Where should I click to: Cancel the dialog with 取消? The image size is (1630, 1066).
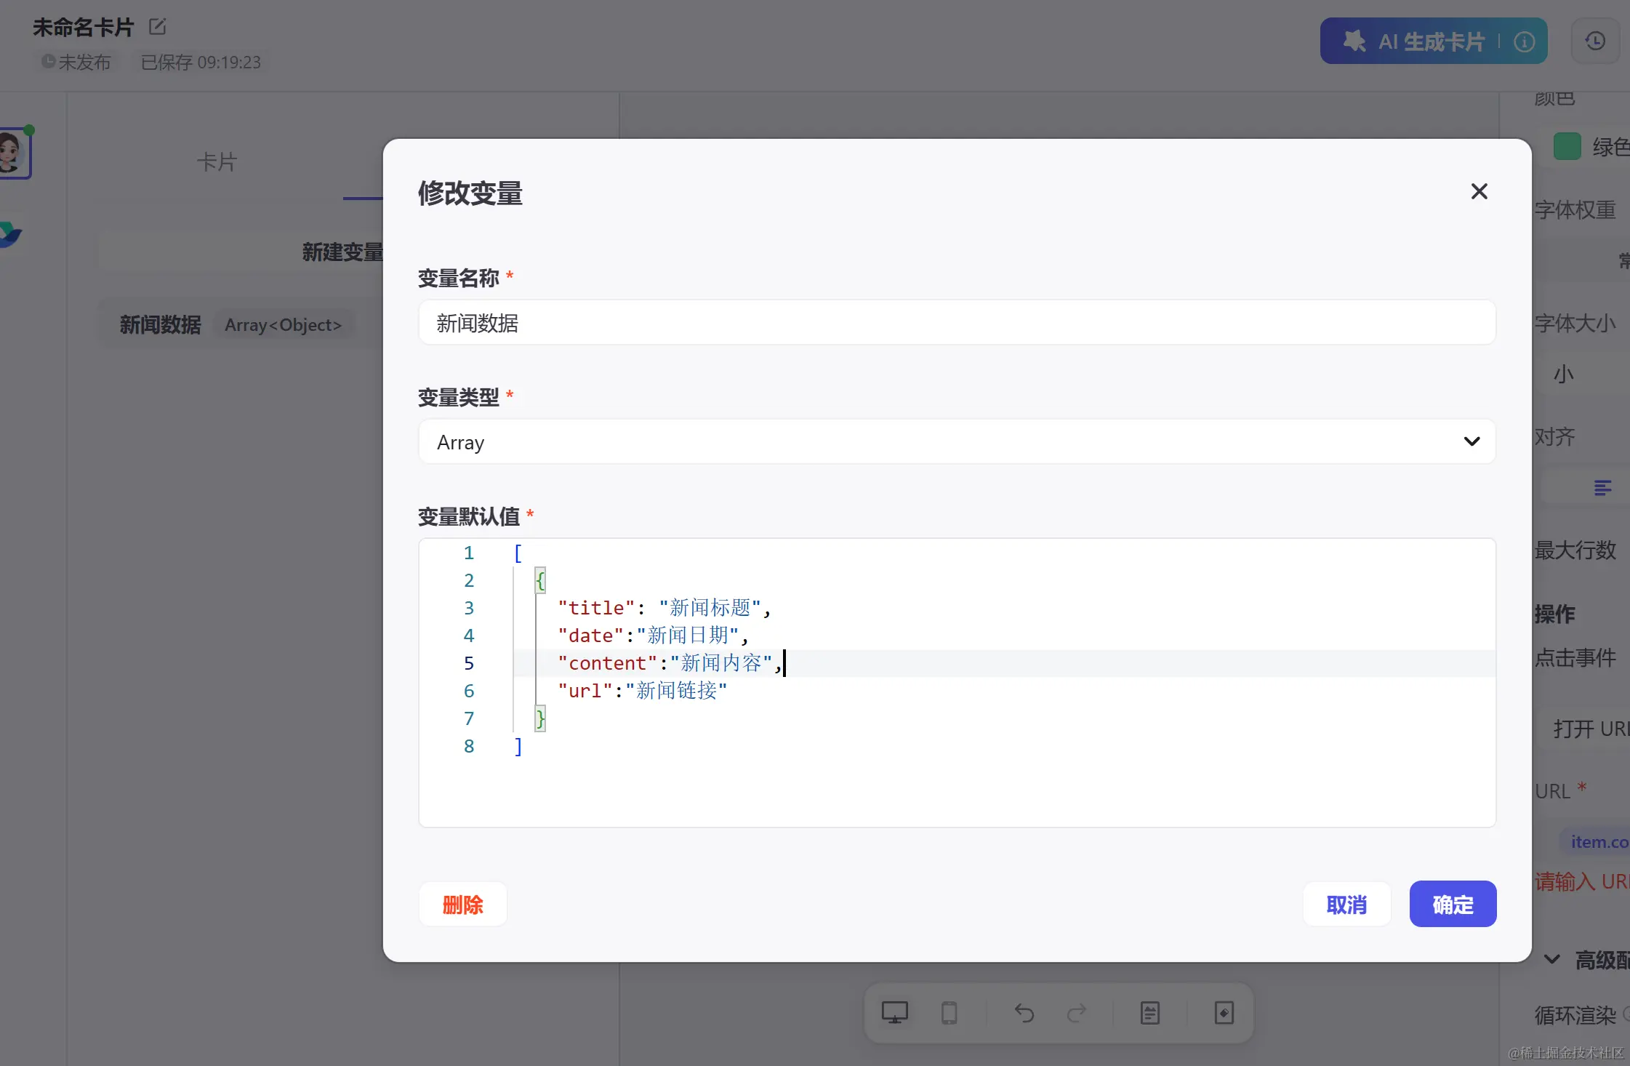1346,904
